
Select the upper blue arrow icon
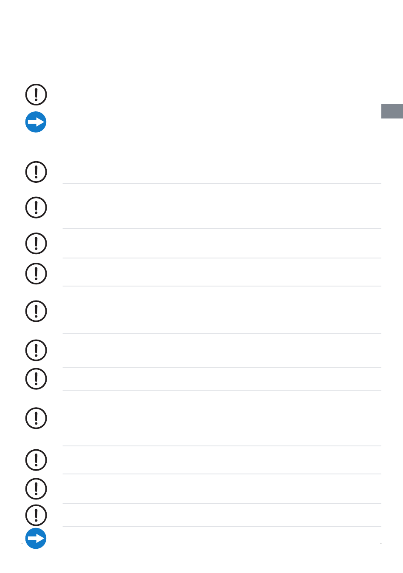tap(36, 122)
